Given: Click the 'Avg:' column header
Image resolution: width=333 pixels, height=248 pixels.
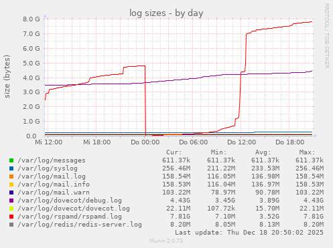Looking at the screenshot, I should point(263,152).
